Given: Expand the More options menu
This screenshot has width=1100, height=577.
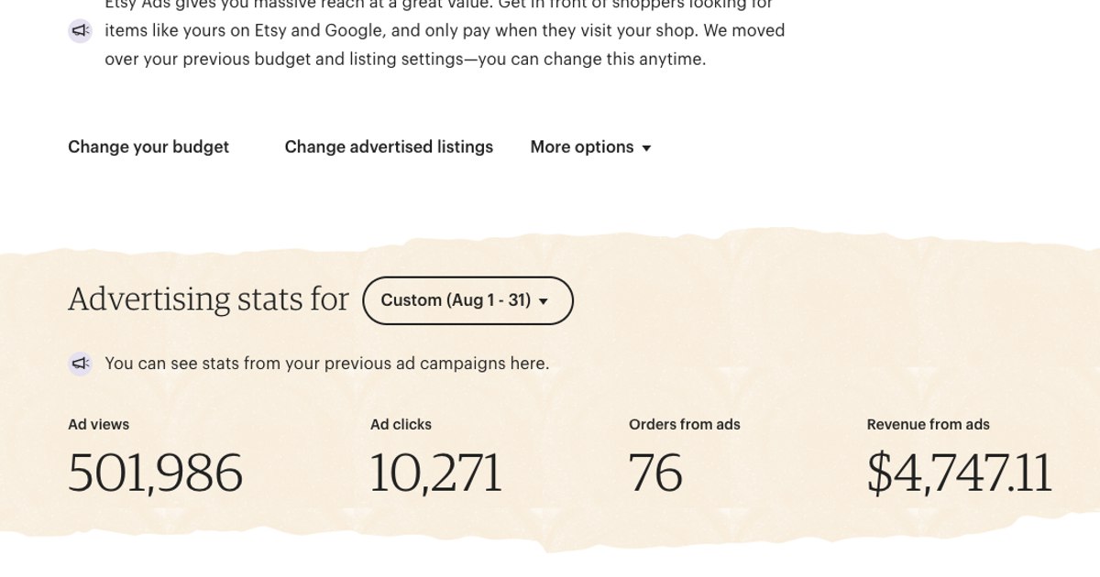Looking at the screenshot, I should (x=582, y=147).
